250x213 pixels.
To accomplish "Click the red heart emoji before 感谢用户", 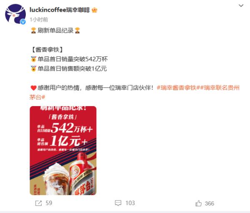I will point(33,88).
